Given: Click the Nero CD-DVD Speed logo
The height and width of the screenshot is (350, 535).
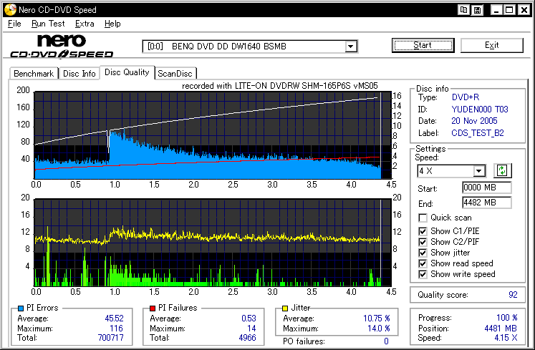Looking at the screenshot, I should tap(62, 46).
